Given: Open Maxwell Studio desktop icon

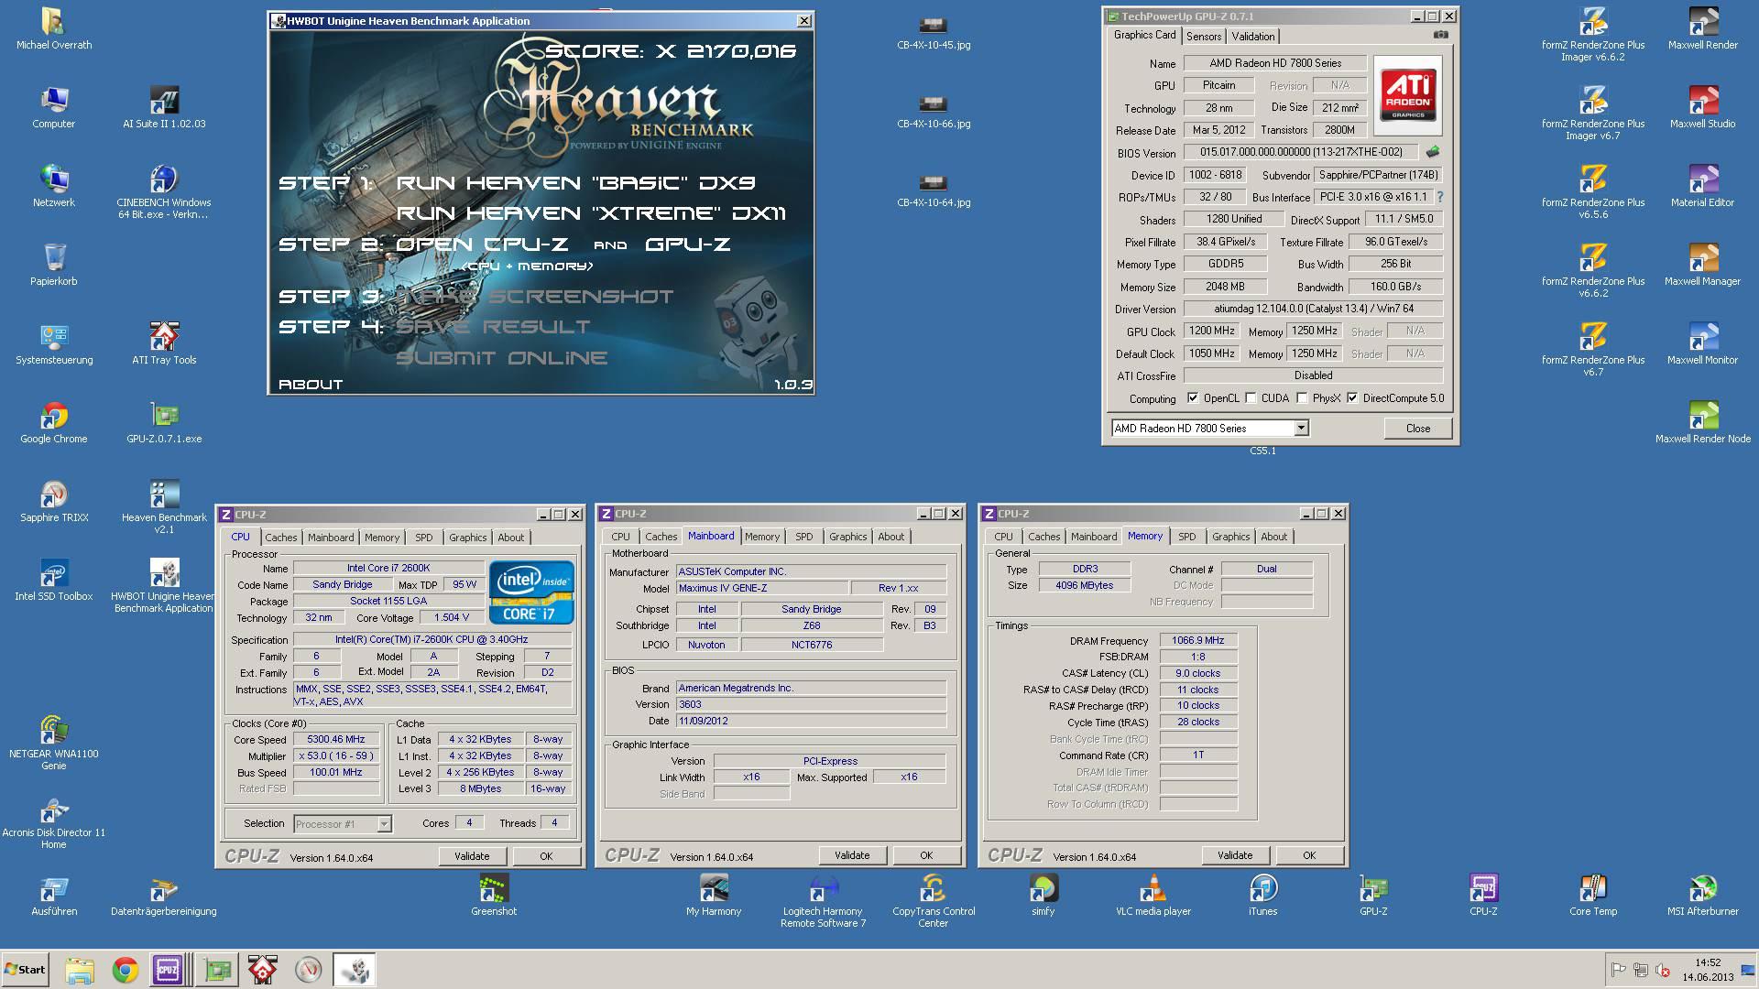Looking at the screenshot, I should coord(1703,106).
